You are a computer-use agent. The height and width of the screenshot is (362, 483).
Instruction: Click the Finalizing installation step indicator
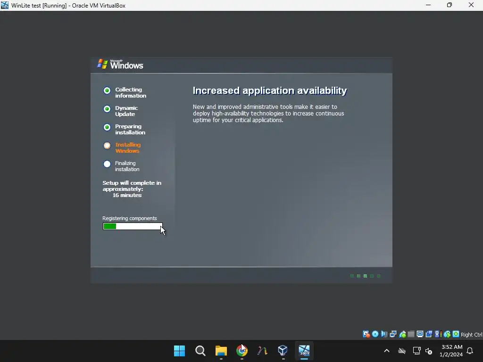point(107,164)
